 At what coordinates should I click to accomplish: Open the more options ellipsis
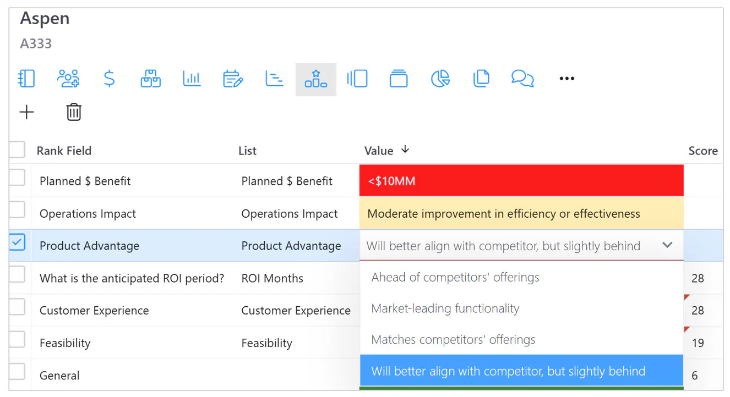point(567,79)
